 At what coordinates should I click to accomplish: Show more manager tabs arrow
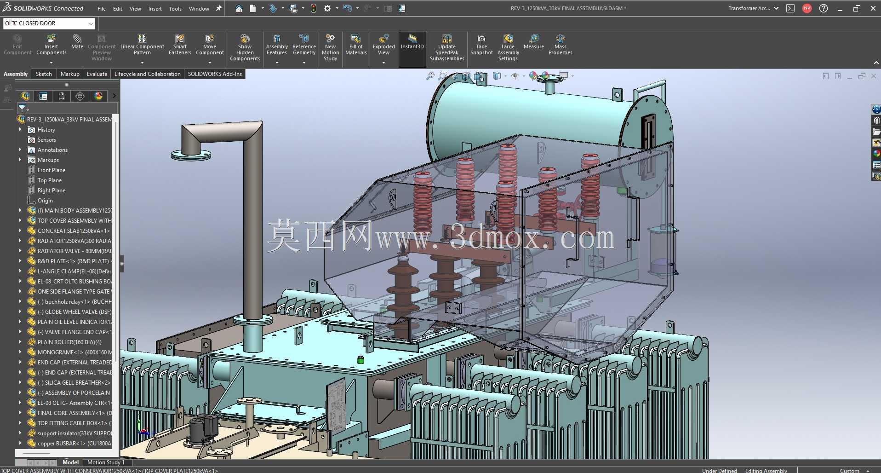pyautogui.click(x=114, y=96)
